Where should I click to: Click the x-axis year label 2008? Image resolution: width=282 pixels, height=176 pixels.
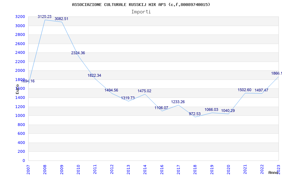[x=45, y=170]
